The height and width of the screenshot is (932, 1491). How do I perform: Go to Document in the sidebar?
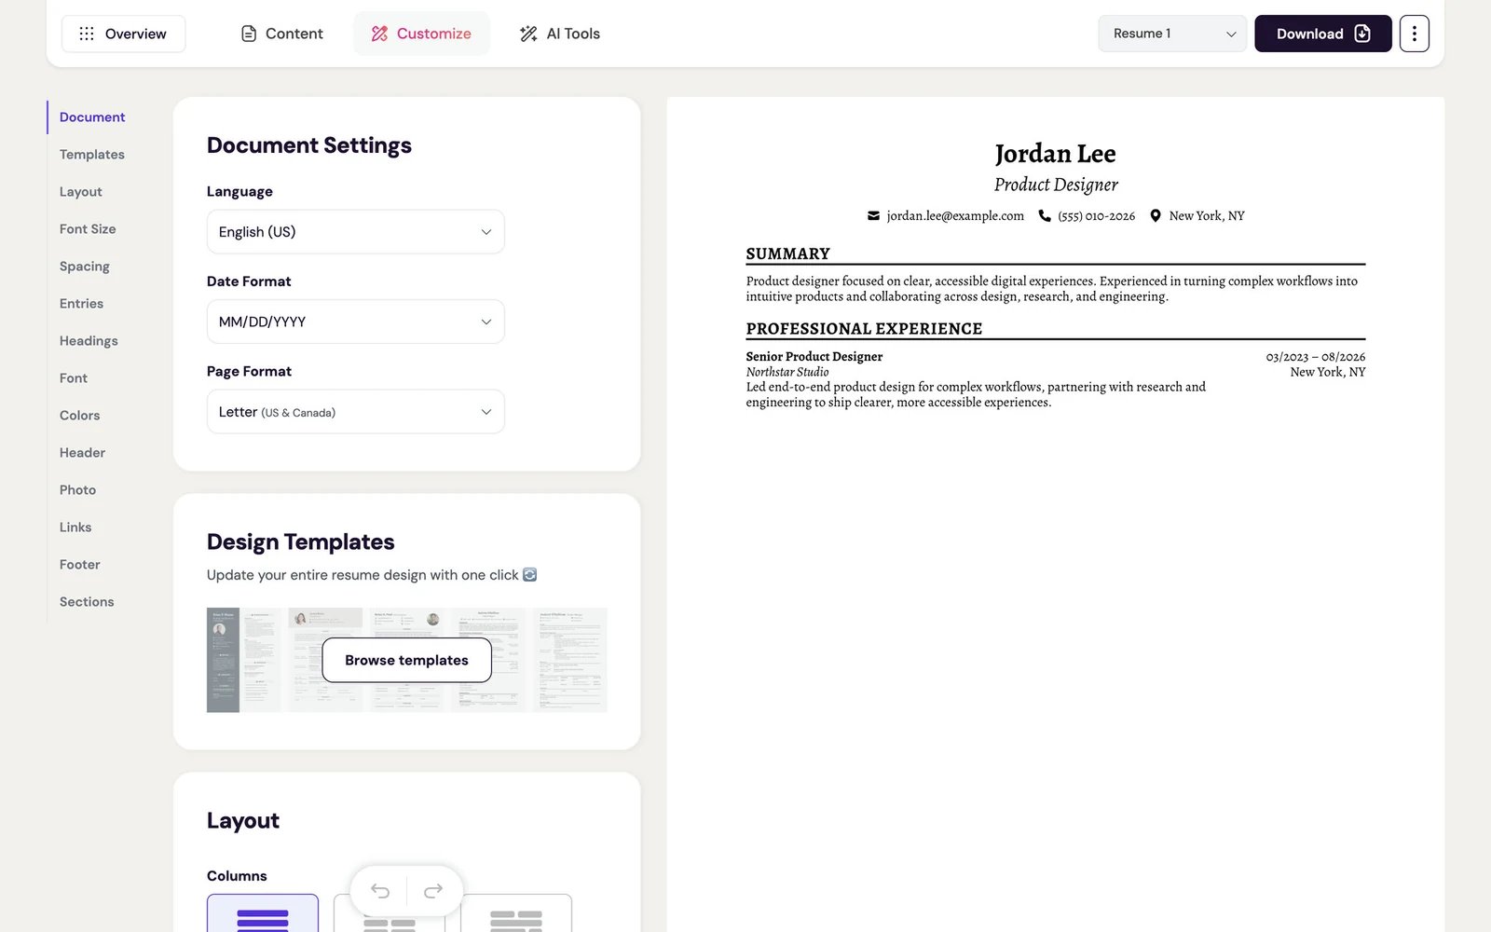click(x=92, y=117)
